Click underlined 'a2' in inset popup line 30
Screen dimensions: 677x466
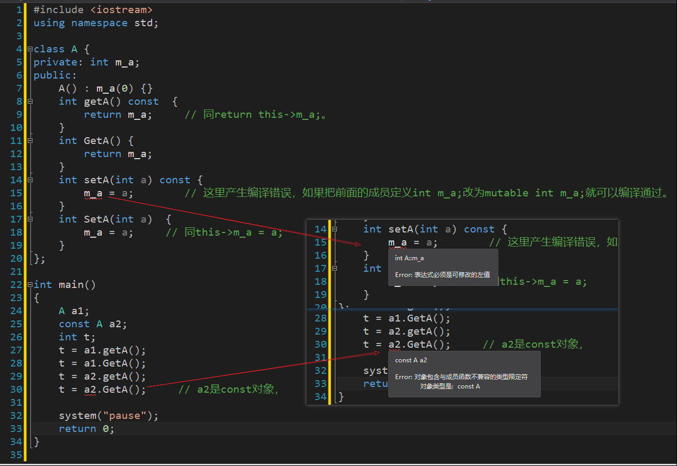click(395, 345)
